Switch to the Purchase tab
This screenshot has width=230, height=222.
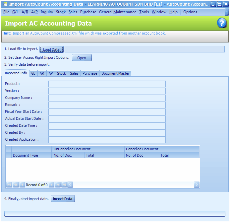(x=90, y=73)
